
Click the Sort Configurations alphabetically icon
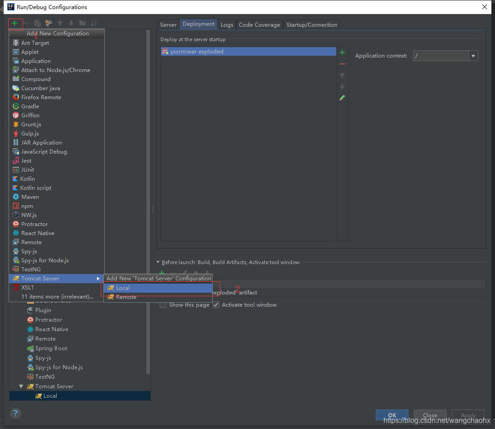pos(94,23)
